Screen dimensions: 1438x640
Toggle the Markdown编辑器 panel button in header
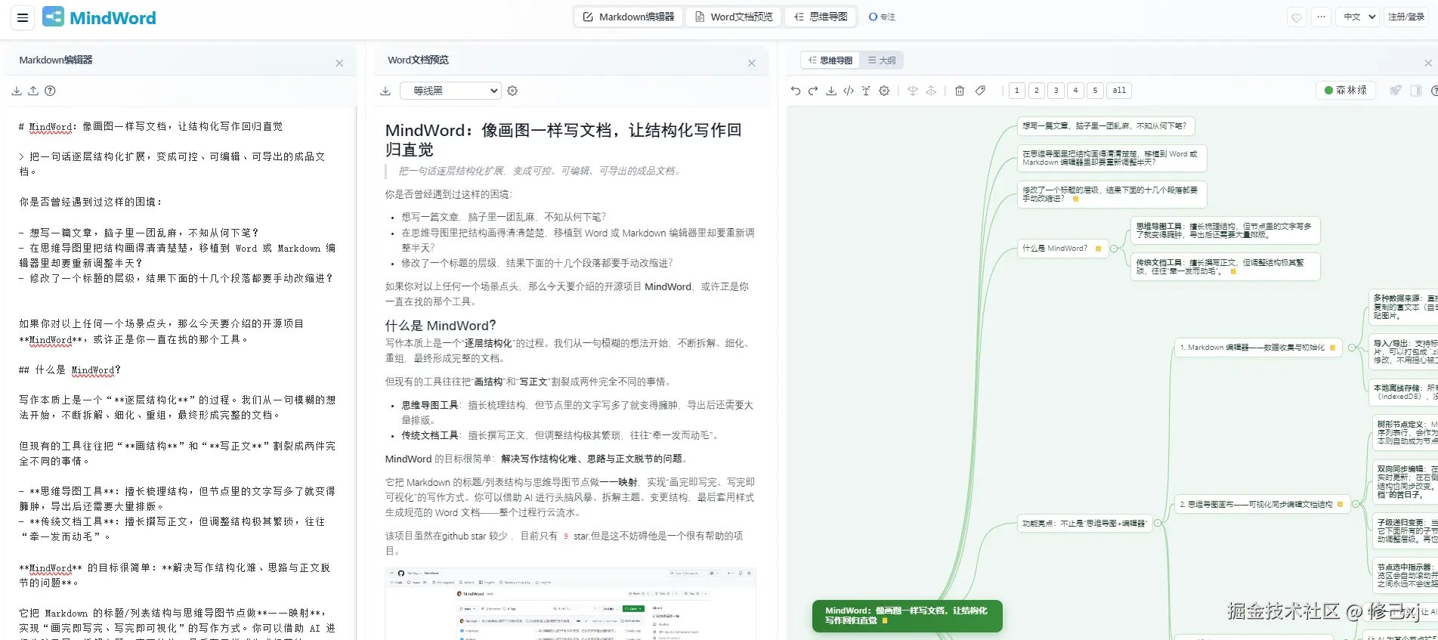(x=629, y=17)
